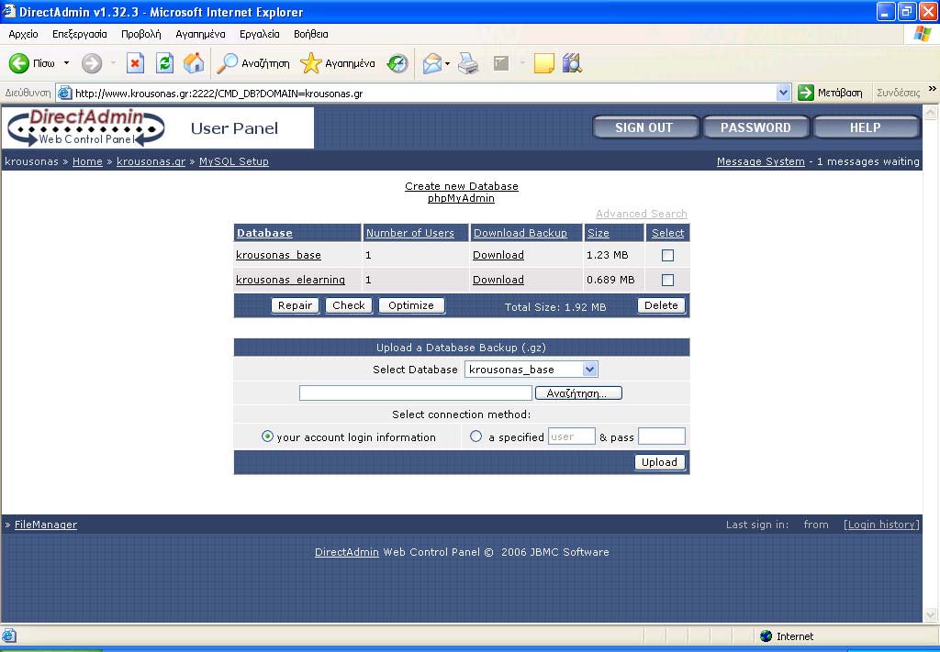Image resolution: width=940 pixels, height=652 pixels.
Task: Click the page icon in the address bar
Action: tap(65, 93)
